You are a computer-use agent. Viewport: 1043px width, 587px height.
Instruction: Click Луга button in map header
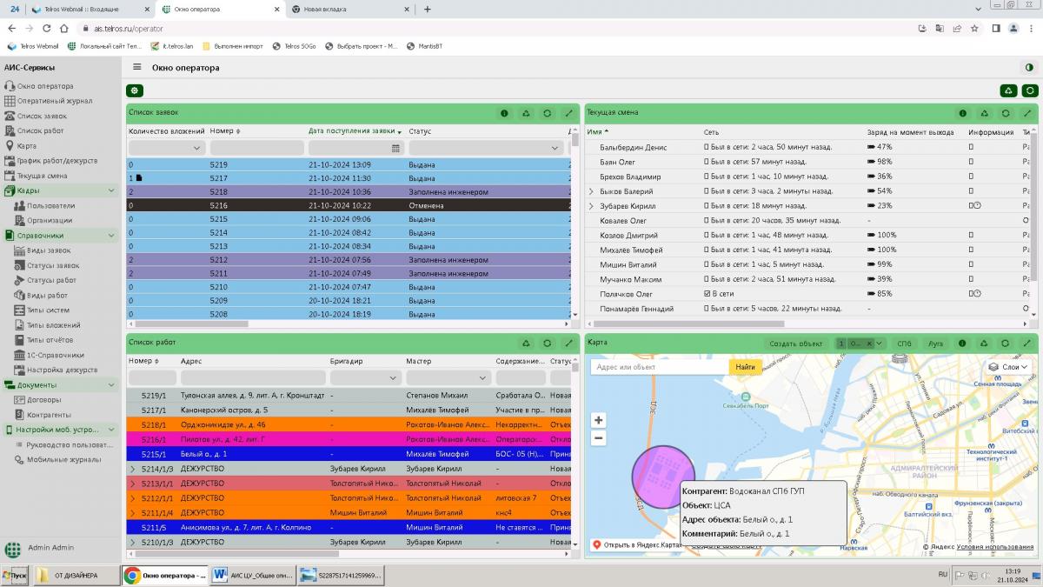(x=935, y=344)
